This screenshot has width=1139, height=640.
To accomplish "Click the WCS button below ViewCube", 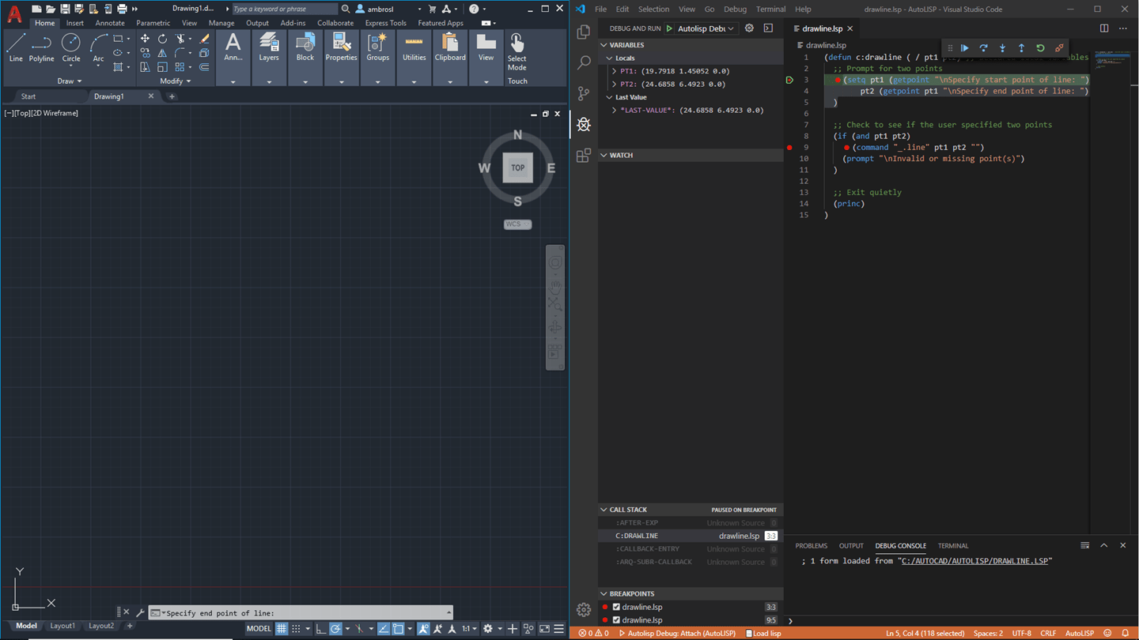I will tap(517, 224).
